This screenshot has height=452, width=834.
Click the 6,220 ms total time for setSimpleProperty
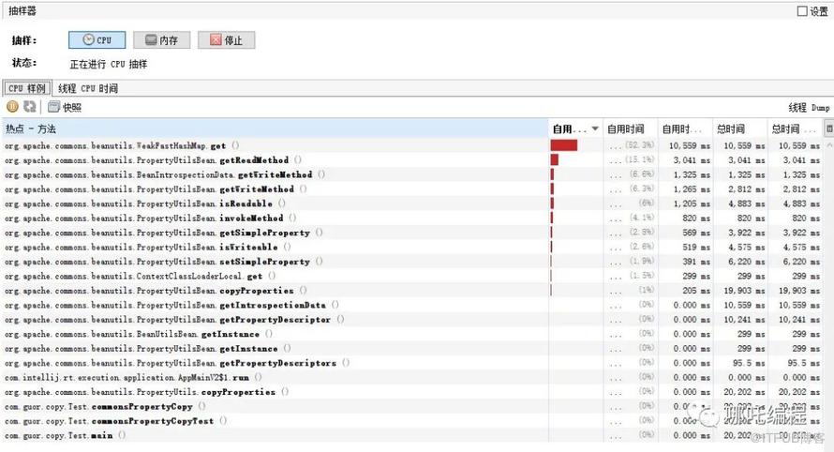(747, 262)
